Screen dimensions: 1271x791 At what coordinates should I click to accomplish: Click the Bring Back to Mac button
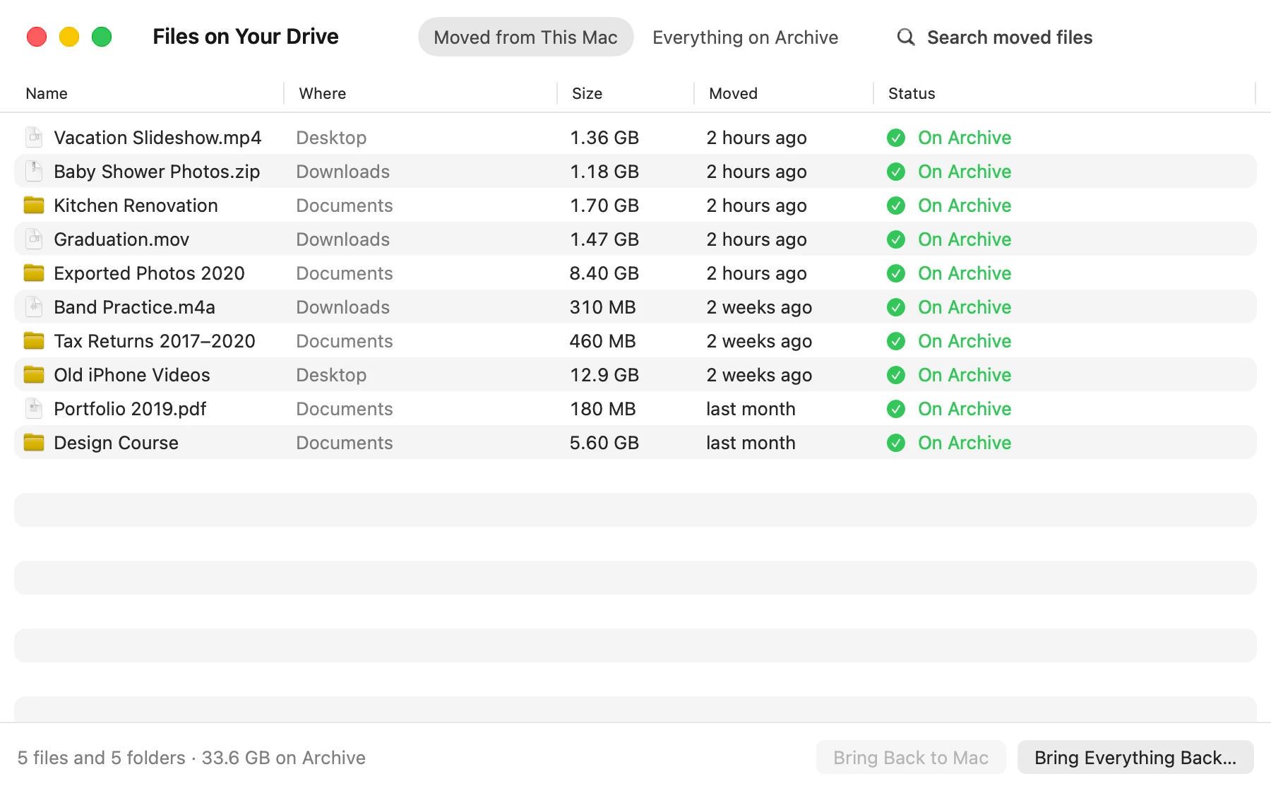[x=911, y=757]
